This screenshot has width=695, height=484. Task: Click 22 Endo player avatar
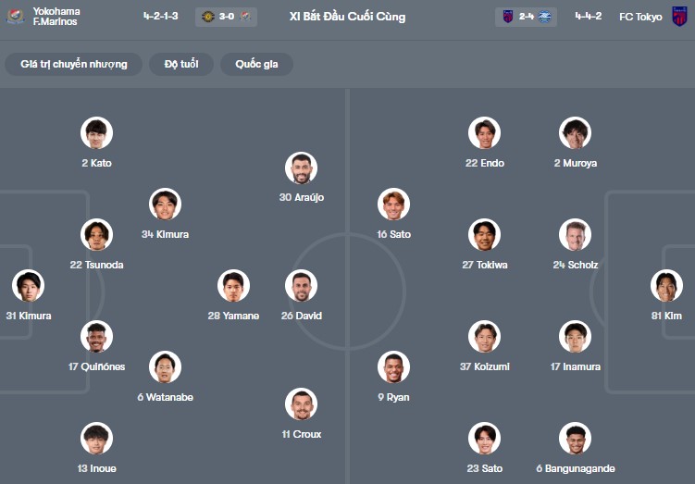(x=484, y=133)
